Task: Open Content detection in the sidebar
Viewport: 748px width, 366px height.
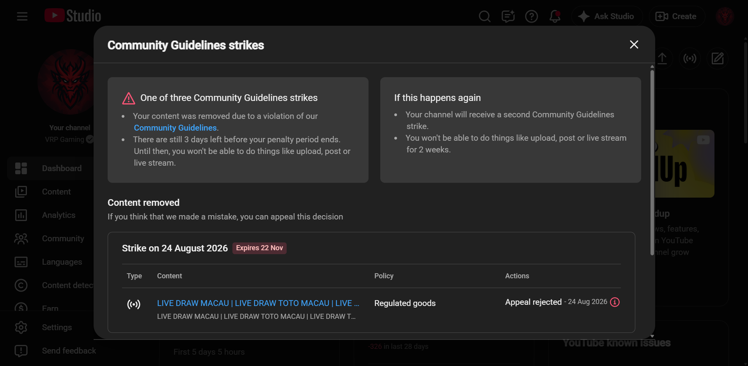Action: tap(51, 285)
